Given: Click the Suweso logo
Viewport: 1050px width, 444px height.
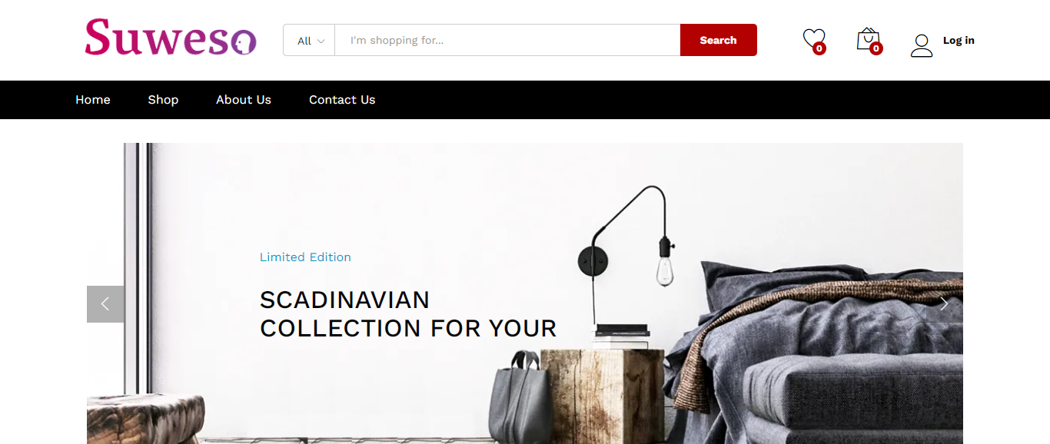Looking at the screenshot, I should 171,38.
